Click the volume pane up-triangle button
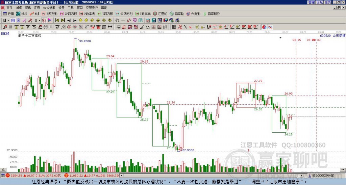The height and width of the screenshot is (185, 346). (x=3, y=169)
